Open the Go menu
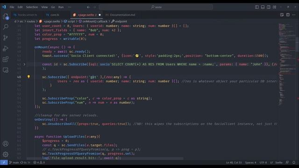Screen dimensions: 299x168 (x=53, y=7)
